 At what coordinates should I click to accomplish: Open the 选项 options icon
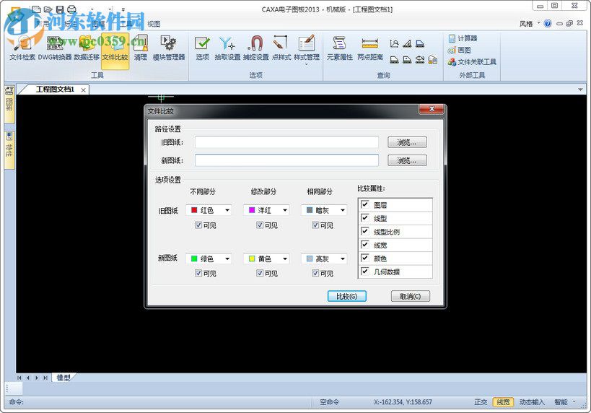coord(202,48)
